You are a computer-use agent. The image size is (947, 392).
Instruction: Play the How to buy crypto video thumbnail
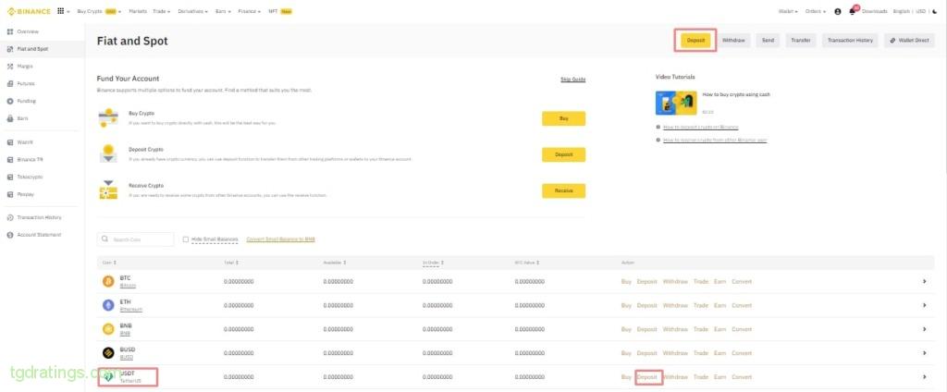(676, 103)
